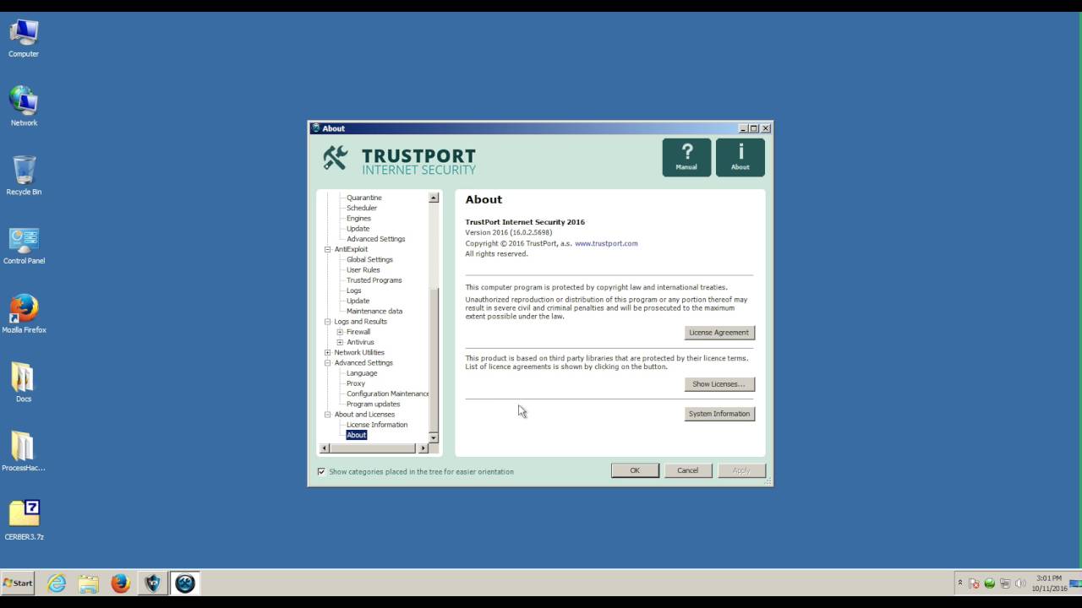Click the TrustPort wrench logo
Screen dimensions: 1082x608
[335, 158]
